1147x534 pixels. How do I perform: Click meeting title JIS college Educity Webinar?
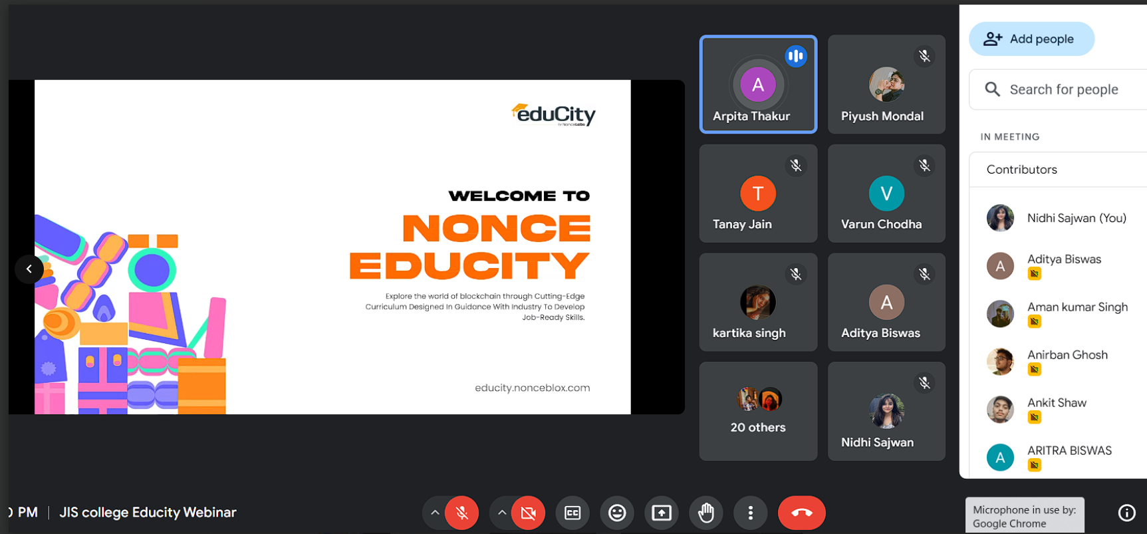coord(148,513)
